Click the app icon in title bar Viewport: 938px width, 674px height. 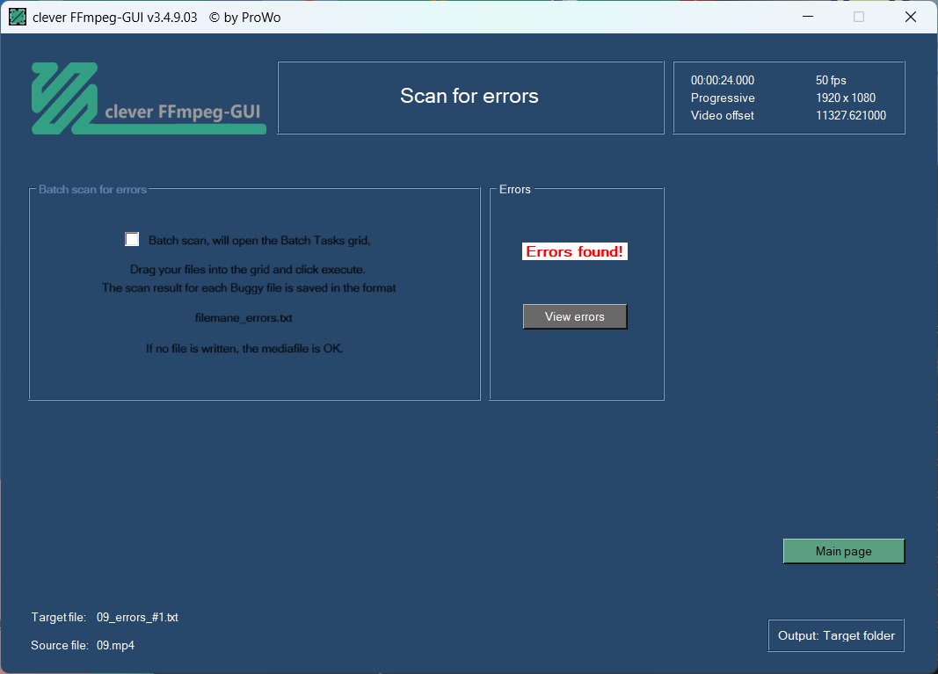(x=18, y=17)
